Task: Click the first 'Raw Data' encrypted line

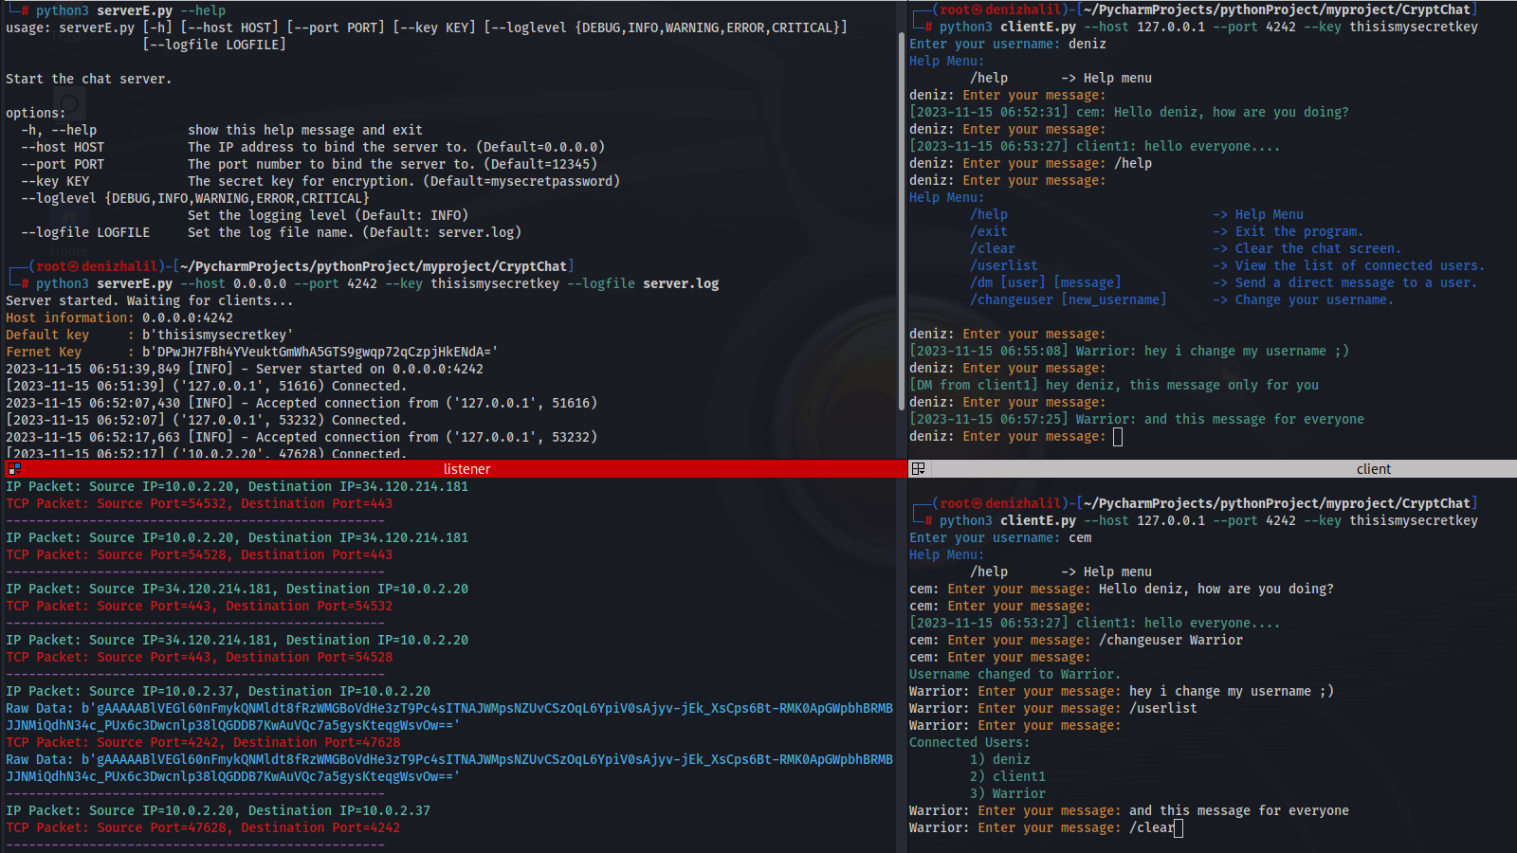Action: tap(449, 717)
